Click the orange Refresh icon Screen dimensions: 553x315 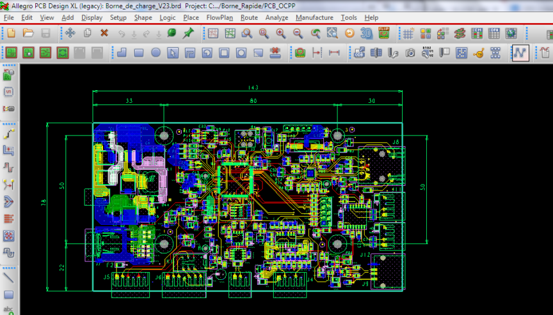(x=349, y=33)
